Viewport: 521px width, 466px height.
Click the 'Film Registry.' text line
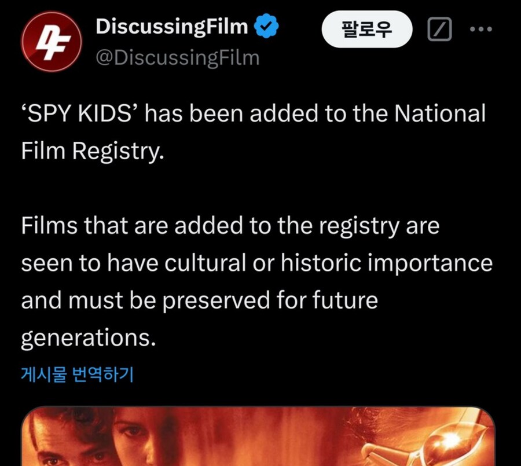click(x=93, y=152)
